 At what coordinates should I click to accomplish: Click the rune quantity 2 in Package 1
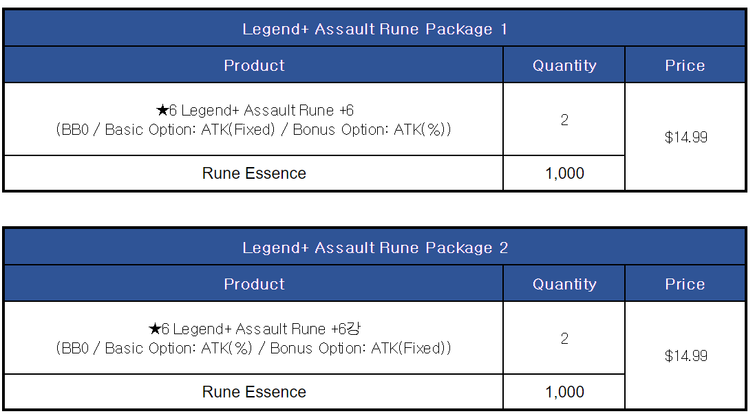click(564, 120)
